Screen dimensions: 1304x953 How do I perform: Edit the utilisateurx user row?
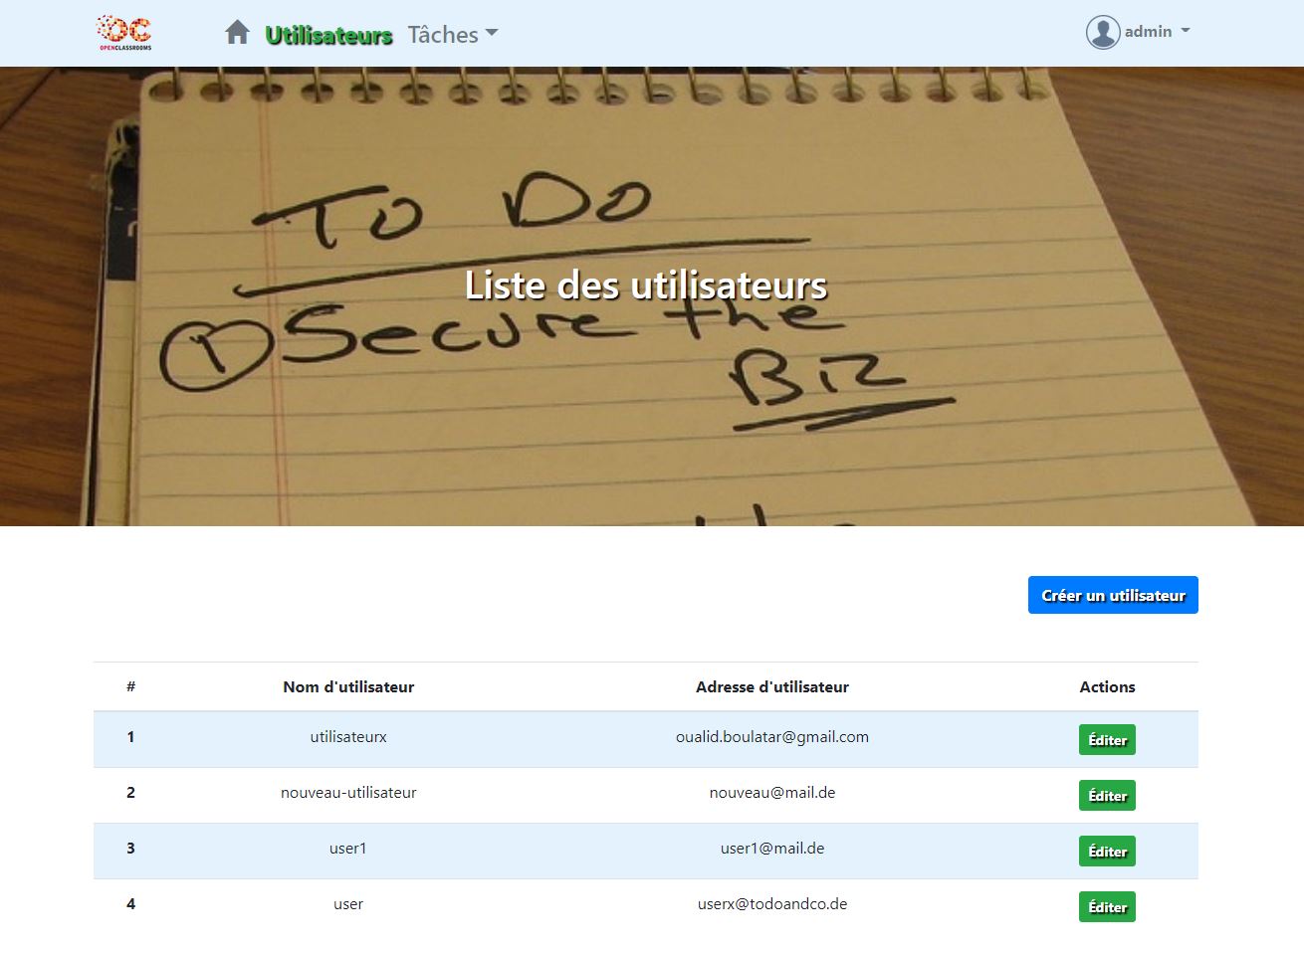tap(1107, 740)
